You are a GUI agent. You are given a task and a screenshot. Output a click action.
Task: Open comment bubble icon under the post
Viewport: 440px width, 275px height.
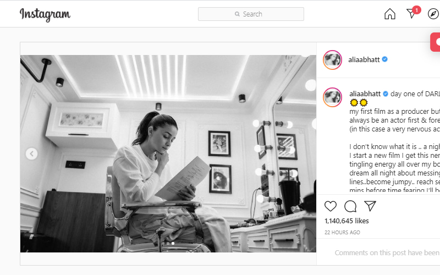tap(350, 206)
